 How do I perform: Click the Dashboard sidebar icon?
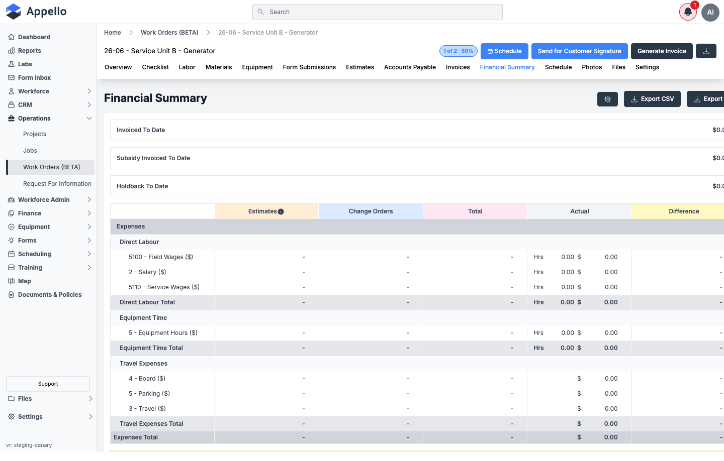point(11,37)
